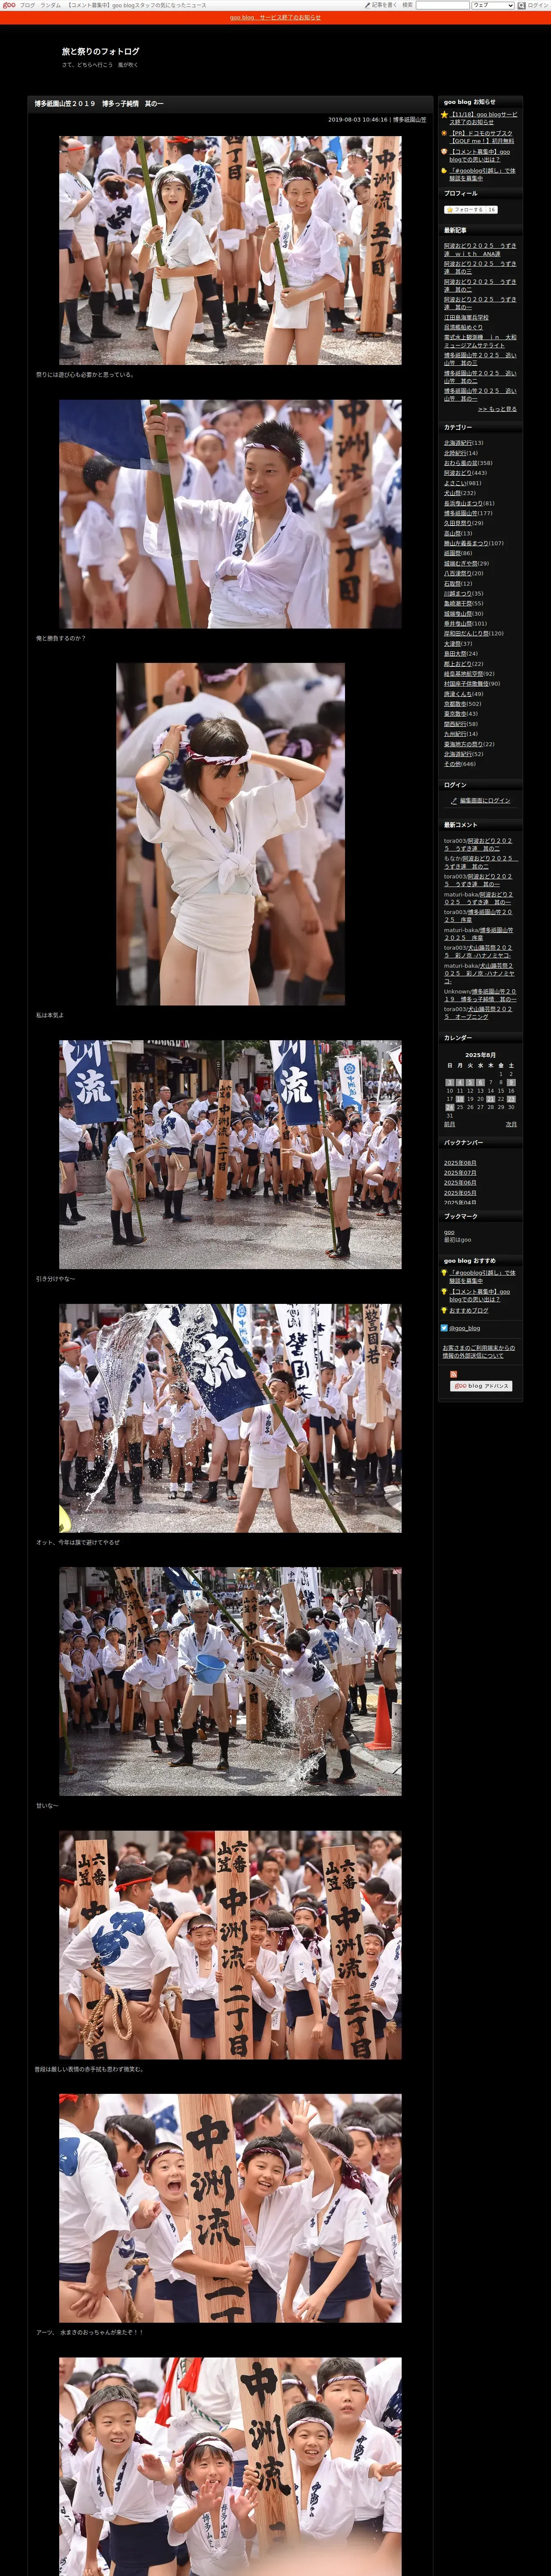This screenshot has height=2576, width=551.
Task: Click the search text field in the top bar
Action: pos(442,5)
